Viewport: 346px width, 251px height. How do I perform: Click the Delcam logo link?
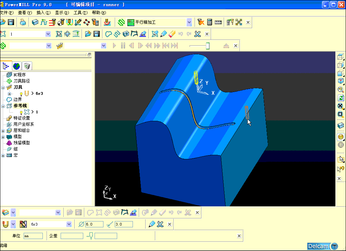click(x=323, y=246)
